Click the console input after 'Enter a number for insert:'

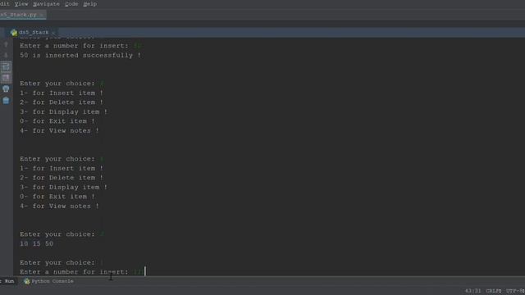click(x=140, y=272)
